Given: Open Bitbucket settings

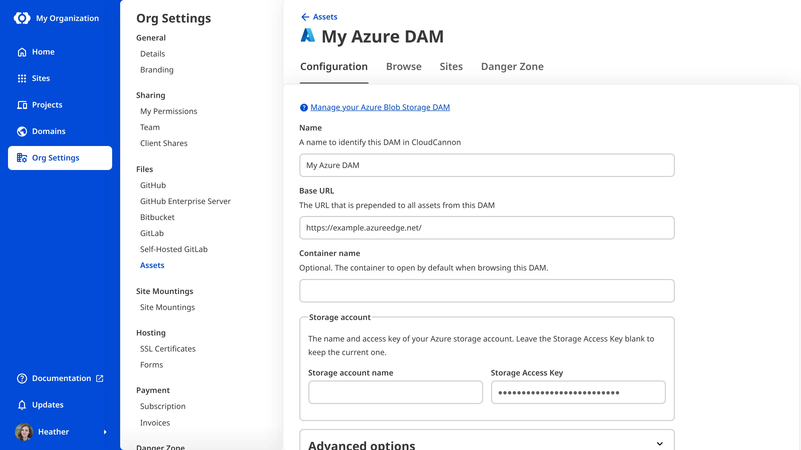Looking at the screenshot, I should click(x=157, y=217).
